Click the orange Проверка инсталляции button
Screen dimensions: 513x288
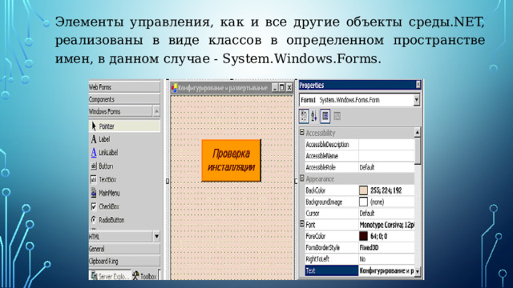pyautogui.click(x=232, y=160)
